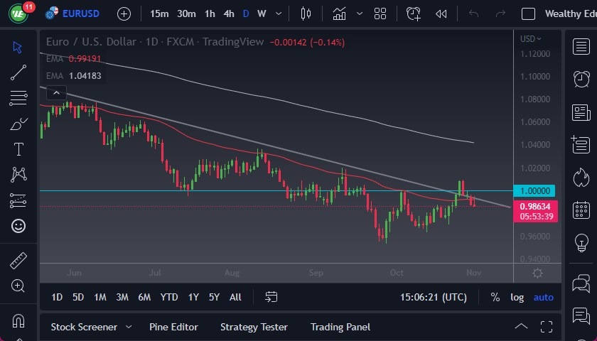The image size is (597, 341).
Task: Open the alarm clock Alerts panel
Action: click(581, 78)
